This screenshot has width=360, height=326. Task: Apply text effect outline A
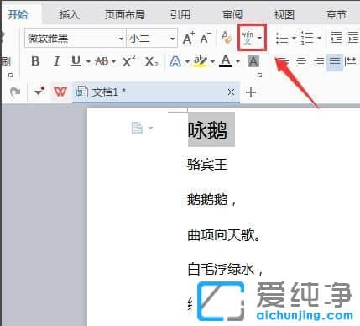pyautogui.click(x=175, y=61)
